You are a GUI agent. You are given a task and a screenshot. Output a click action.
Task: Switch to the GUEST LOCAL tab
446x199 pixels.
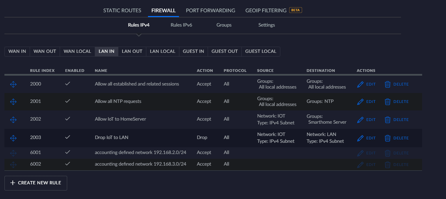click(x=261, y=51)
